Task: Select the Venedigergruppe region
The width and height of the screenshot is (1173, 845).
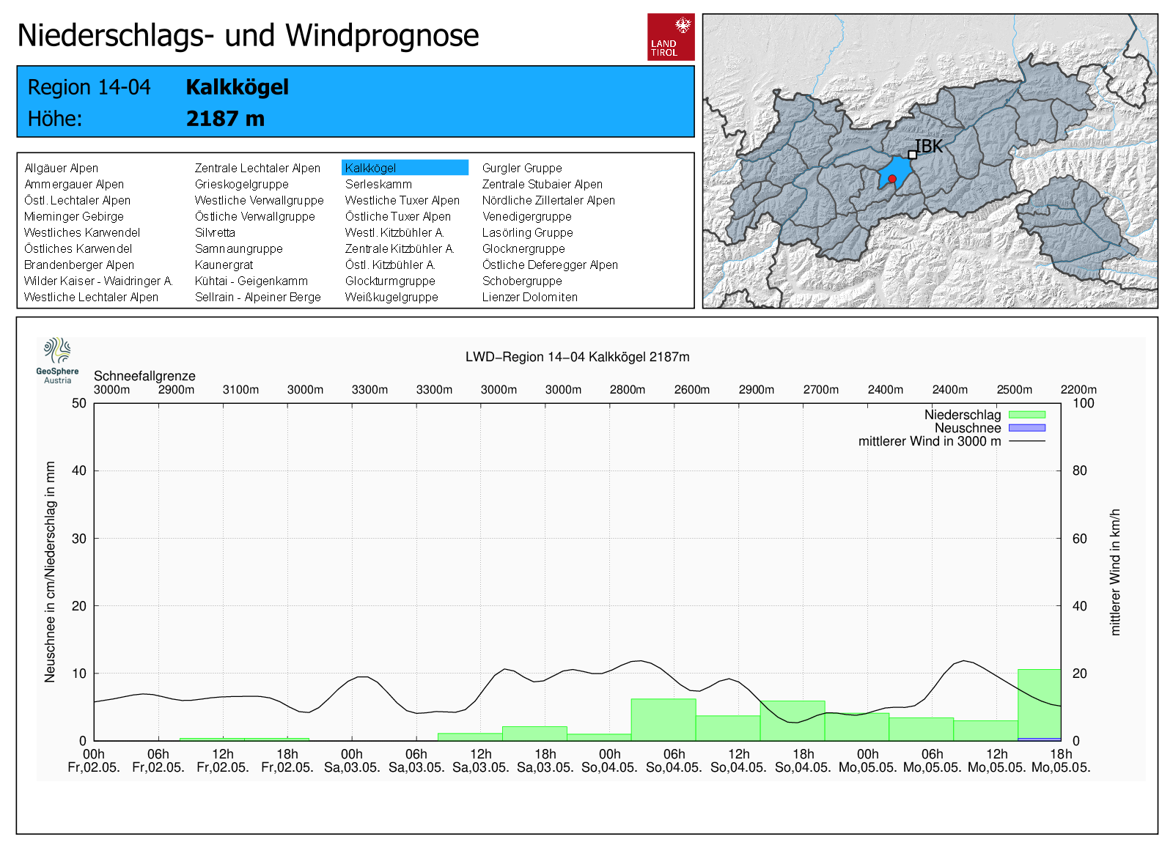Action: (x=526, y=216)
